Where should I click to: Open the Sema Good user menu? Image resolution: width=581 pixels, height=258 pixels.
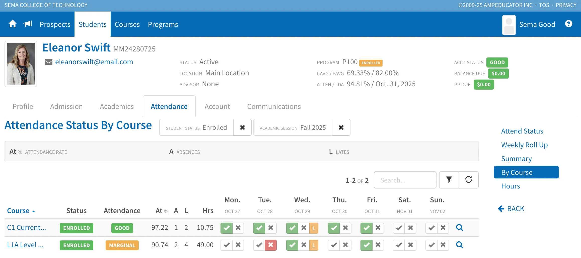[529, 25]
